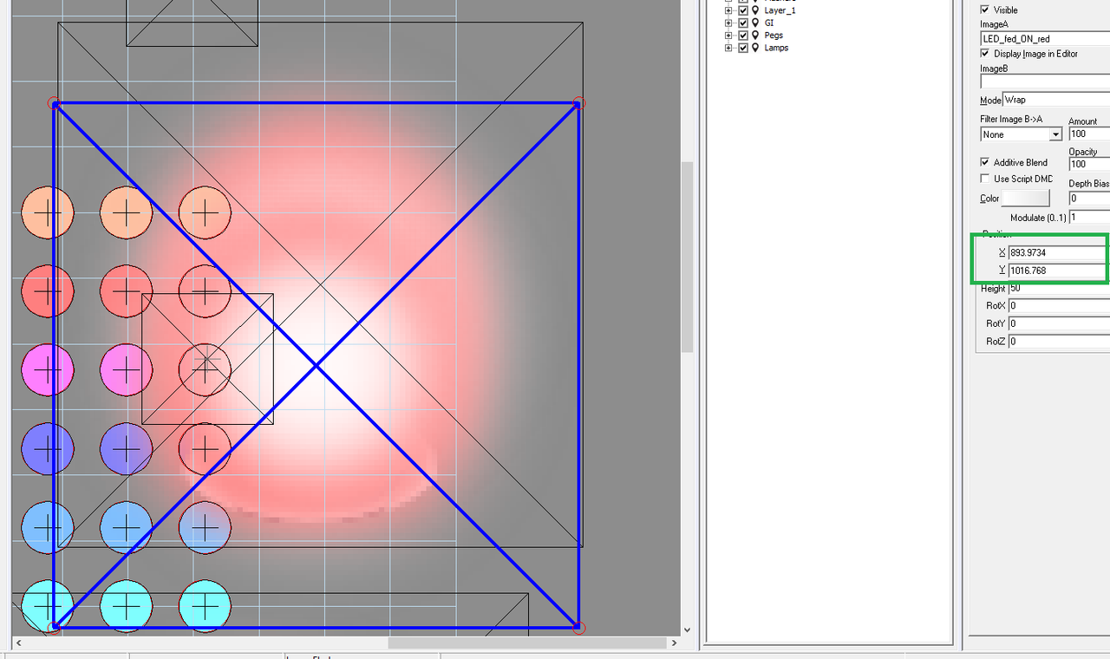Screen dimensions: 1110x659
Task: Click the bottom-right control point of the blue flasher
Action: coord(579,627)
